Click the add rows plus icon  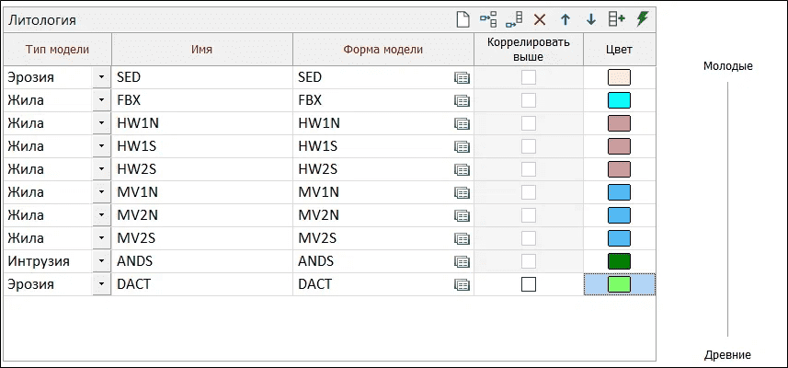[617, 19]
